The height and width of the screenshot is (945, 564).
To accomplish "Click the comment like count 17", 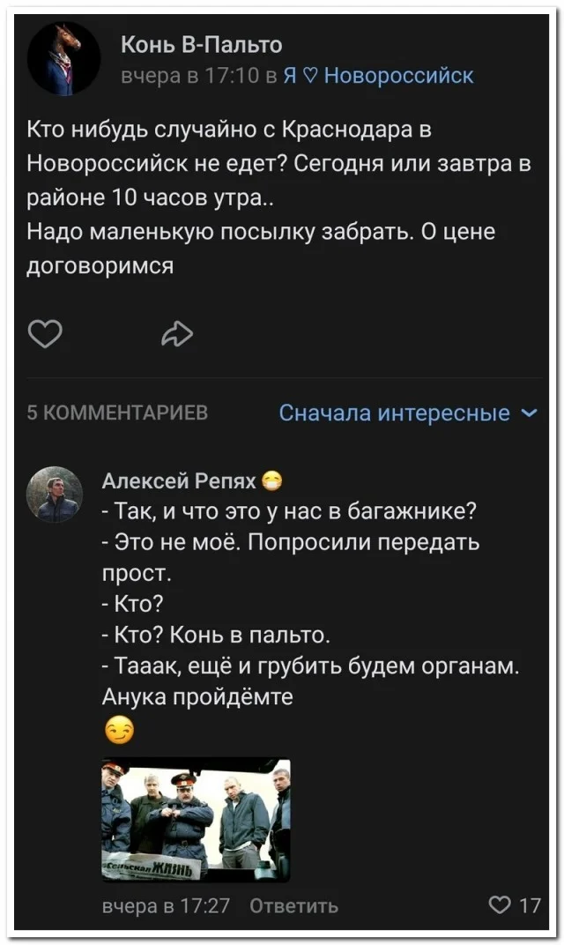I will tap(530, 904).
